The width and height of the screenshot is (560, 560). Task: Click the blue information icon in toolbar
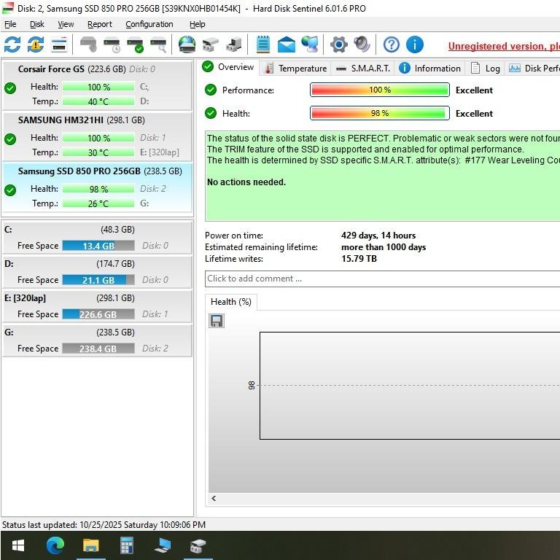click(415, 44)
